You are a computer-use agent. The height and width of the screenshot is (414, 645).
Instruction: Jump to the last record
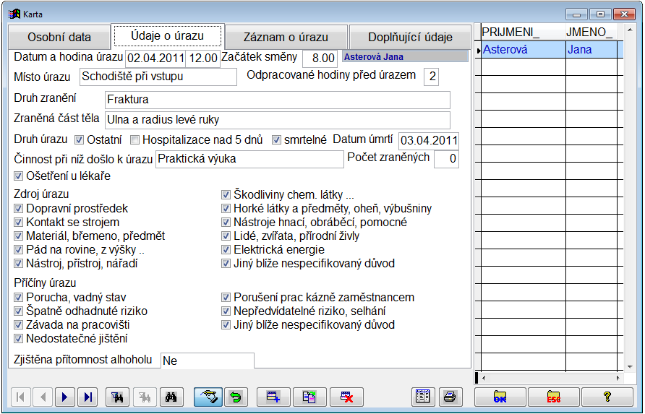tap(87, 397)
